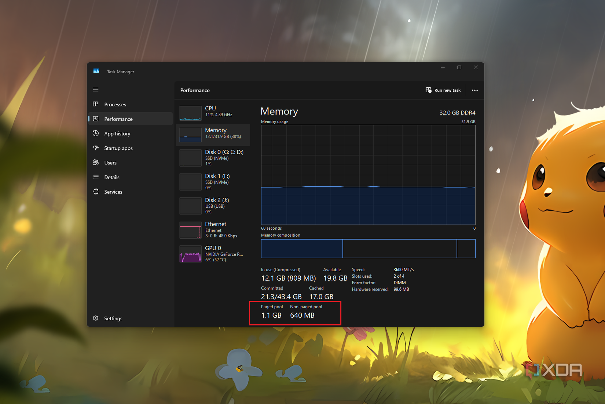605x404 pixels.
Task: Click the Memory composition bar
Action: pos(368,248)
